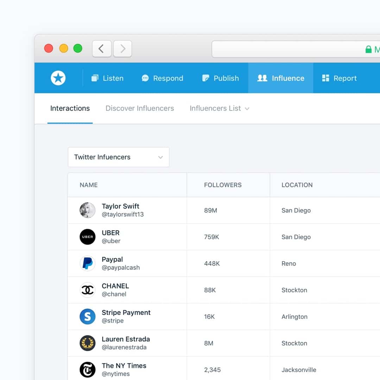Click The NY Times avatar logo
This screenshot has height=380, width=380.
point(88,369)
